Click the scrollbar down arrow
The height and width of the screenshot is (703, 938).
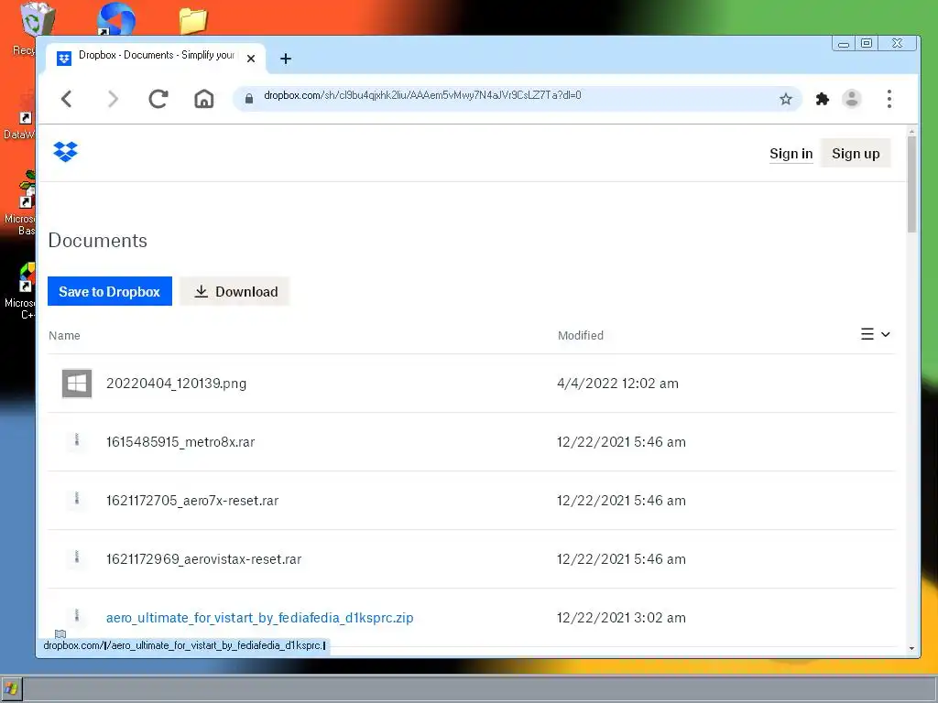pyautogui.click(x=911, y=648)
